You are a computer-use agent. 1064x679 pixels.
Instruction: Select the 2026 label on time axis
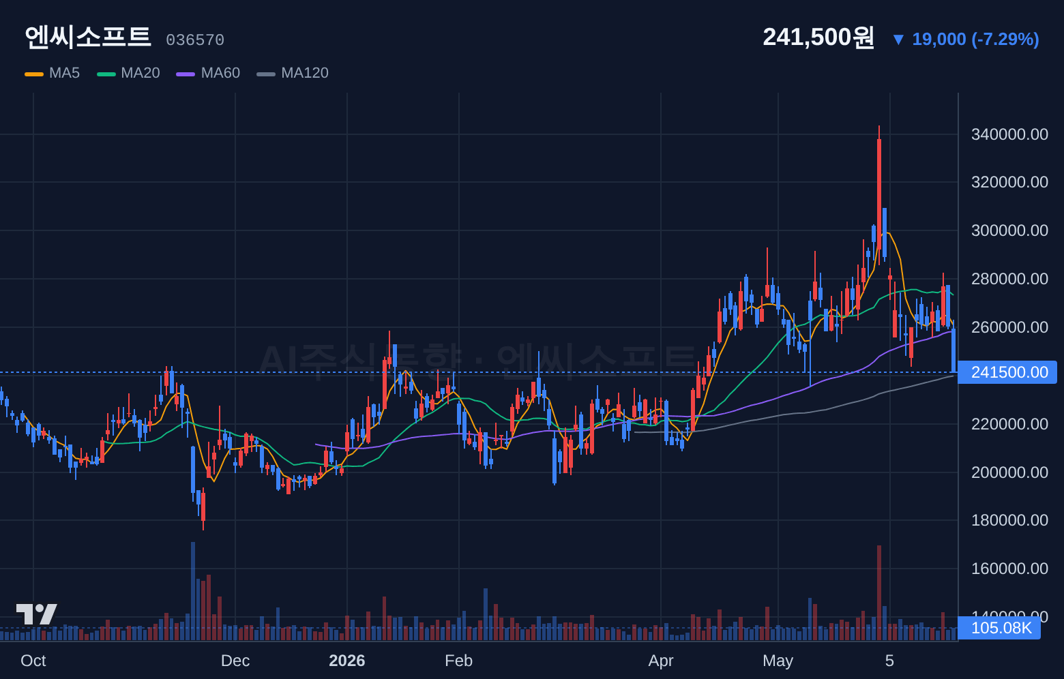[x=347, y=661]
